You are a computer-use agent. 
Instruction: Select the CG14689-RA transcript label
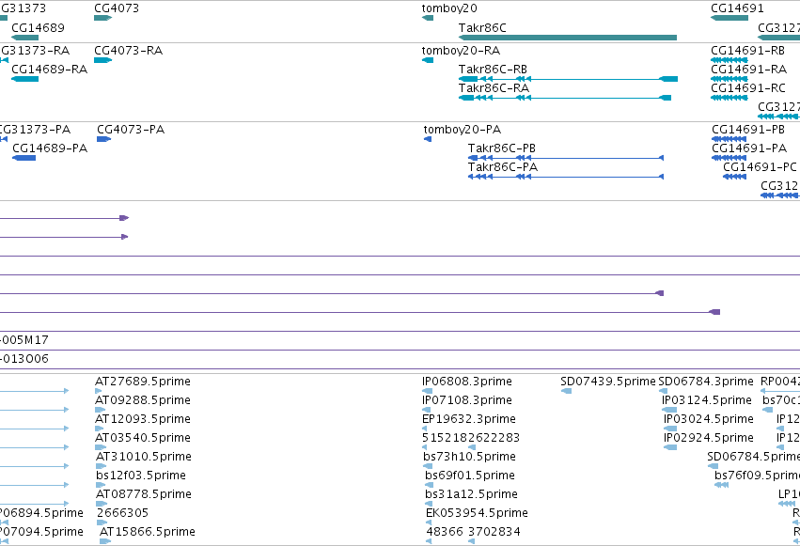[x=50, y=70]
